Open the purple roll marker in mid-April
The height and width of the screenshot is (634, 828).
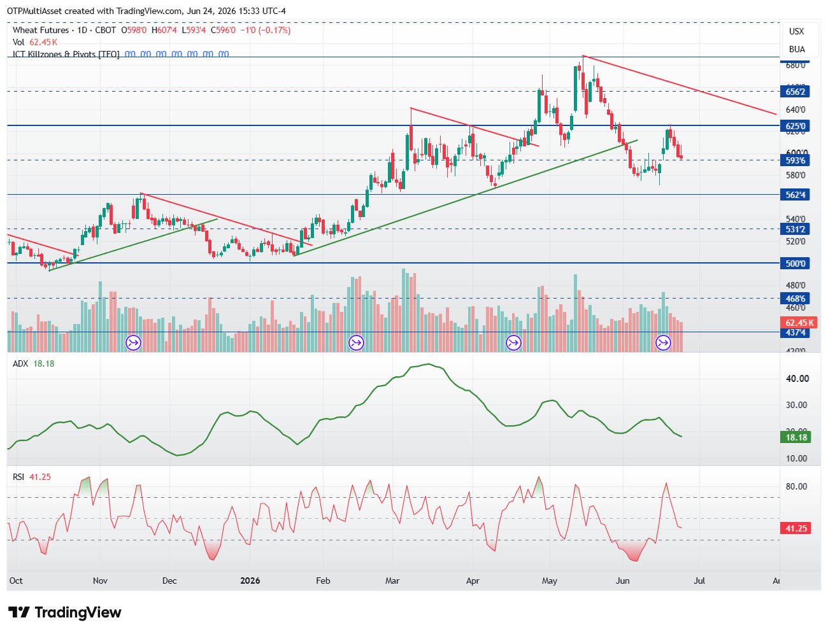click(513, 344)
